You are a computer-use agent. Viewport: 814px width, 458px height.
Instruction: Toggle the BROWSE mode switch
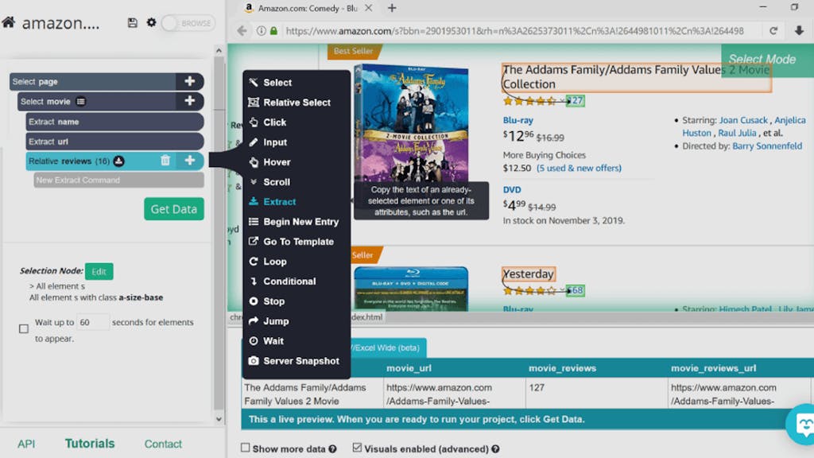tap(188, 23)
